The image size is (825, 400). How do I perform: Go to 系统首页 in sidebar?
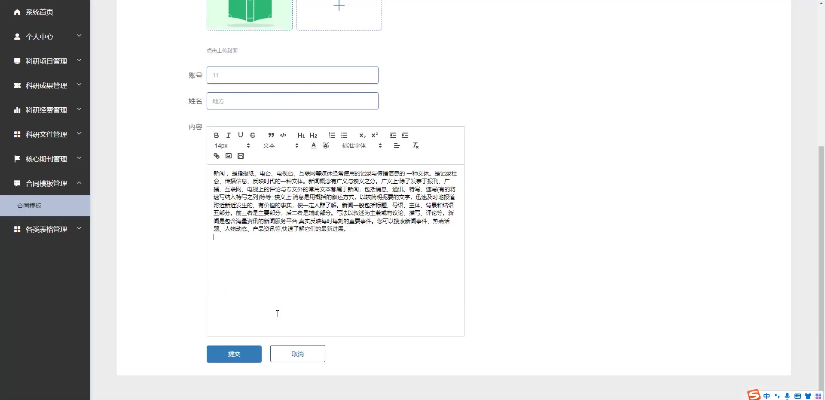point(45,12)
